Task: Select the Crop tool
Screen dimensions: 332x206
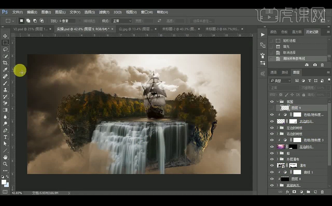Action: click(5, 63)
